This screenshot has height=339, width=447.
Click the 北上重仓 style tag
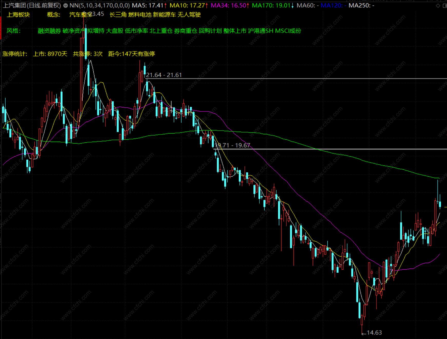[x=161, y=31]
